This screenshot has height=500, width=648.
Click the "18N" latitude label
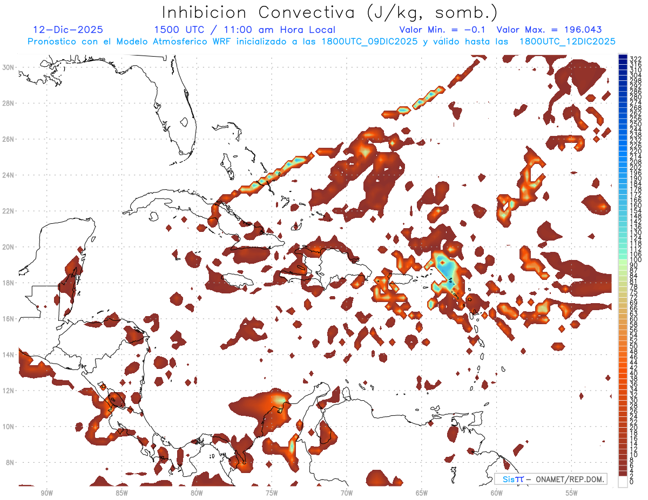(8, 283)
